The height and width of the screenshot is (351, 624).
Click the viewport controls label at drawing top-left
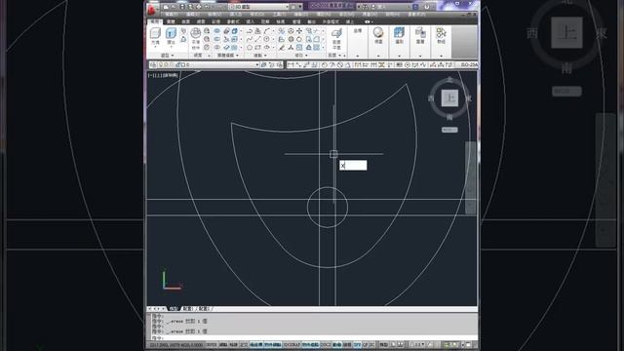163,75
